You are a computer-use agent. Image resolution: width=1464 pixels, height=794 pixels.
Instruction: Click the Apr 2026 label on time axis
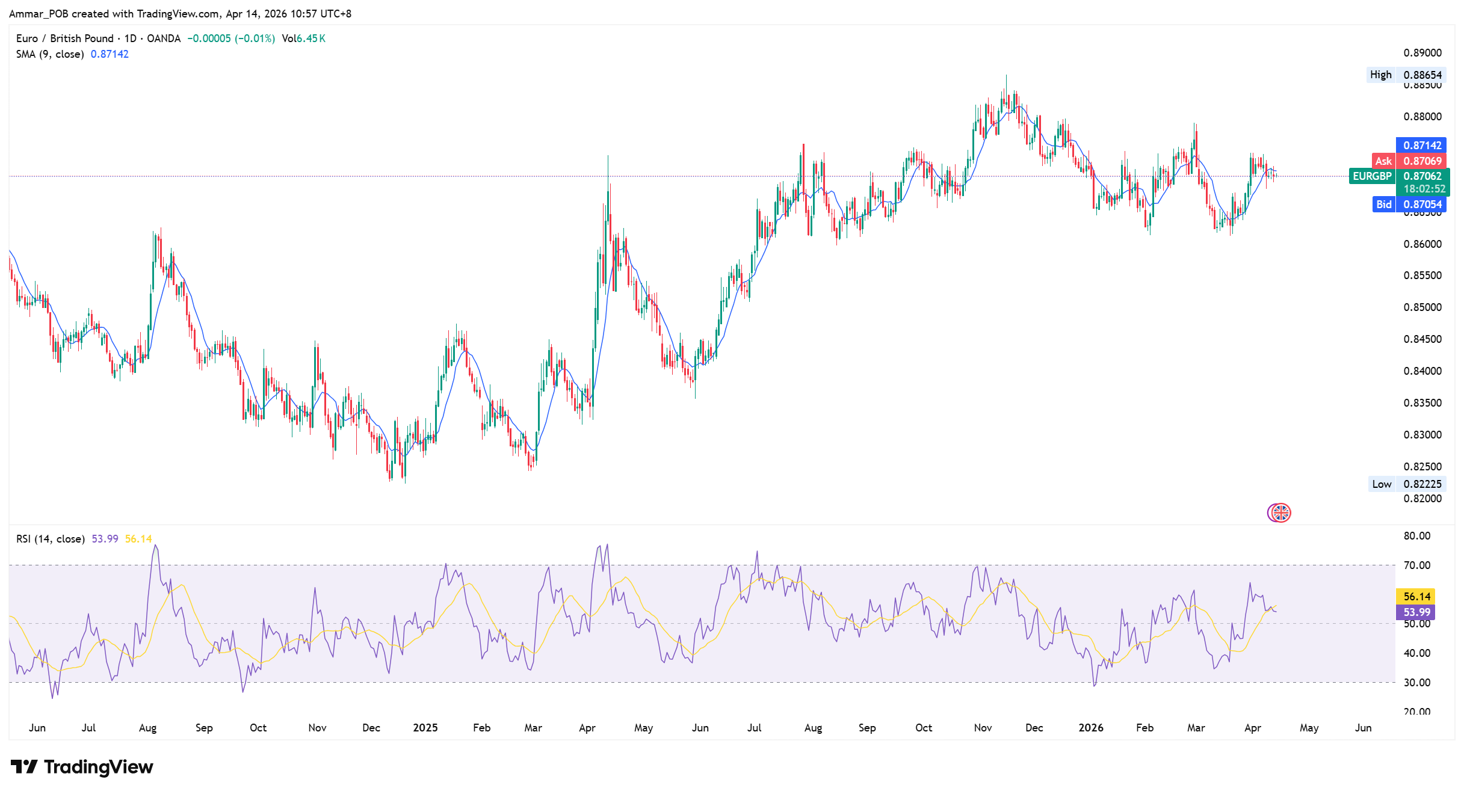(x=1252, y=727)
